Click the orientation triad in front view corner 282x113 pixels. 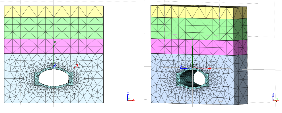[131, 97]
